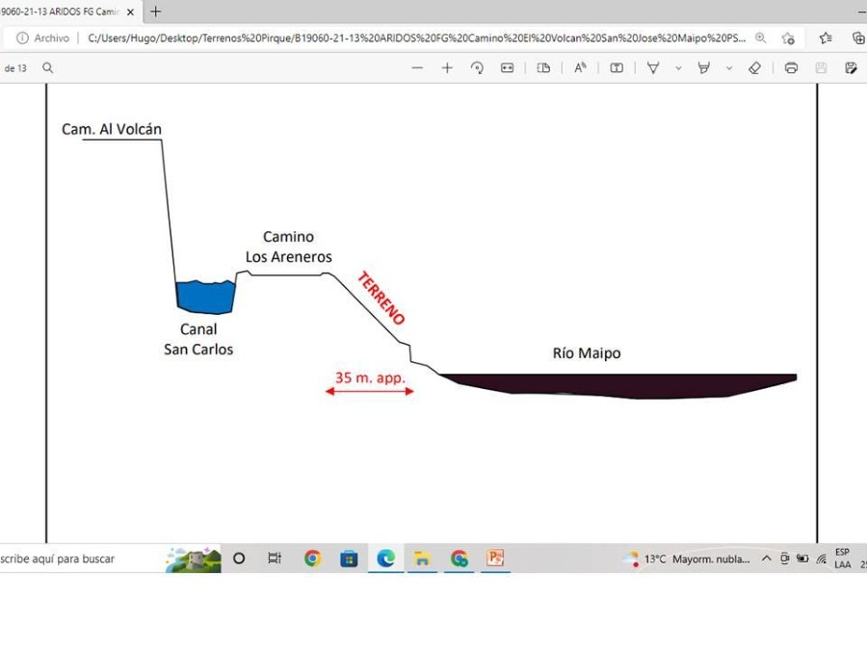Open PowerPoint from the taskbar
This screenshot has height=650, width=867.
[495, 559]
